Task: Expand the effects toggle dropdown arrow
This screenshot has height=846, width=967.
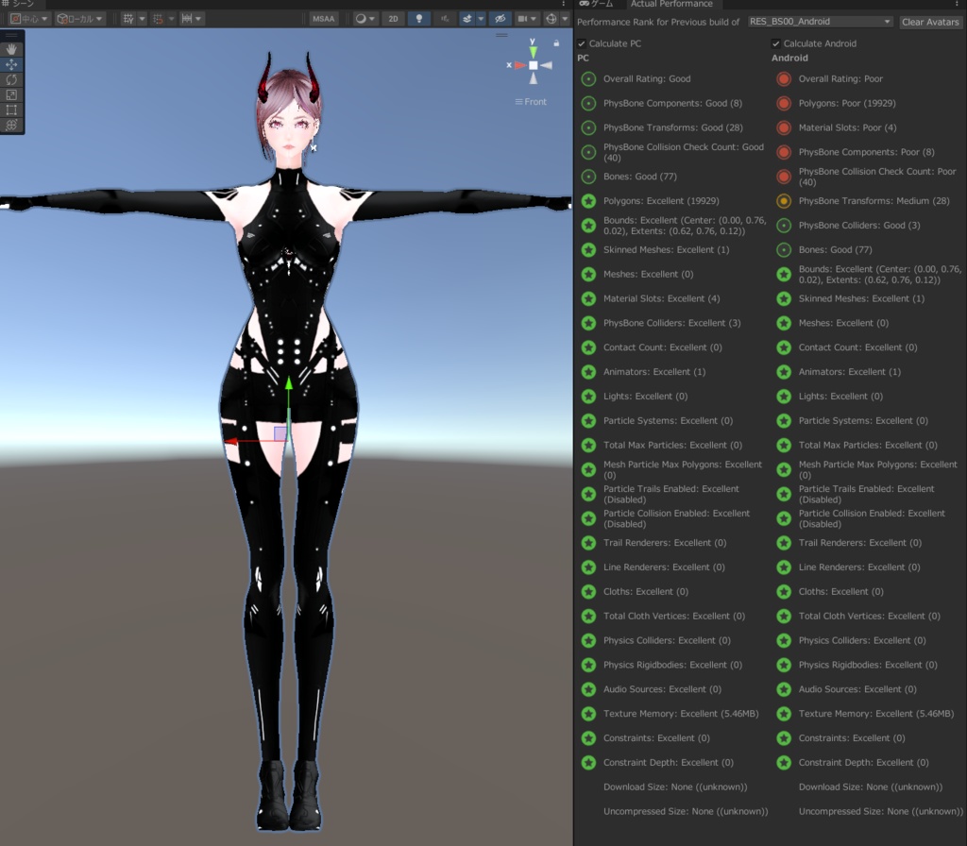Action: (x=481, y=19)
